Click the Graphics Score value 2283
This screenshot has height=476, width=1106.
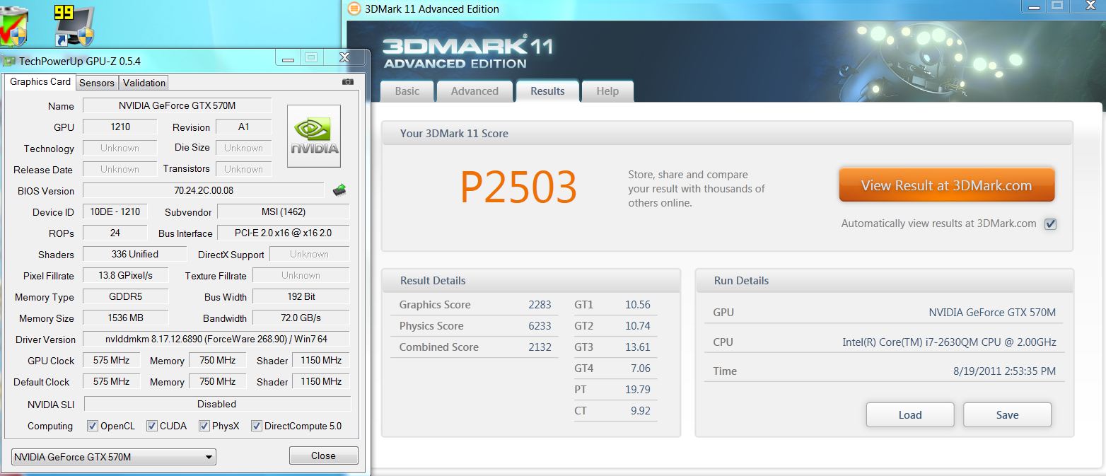click(x=540, y=305)
